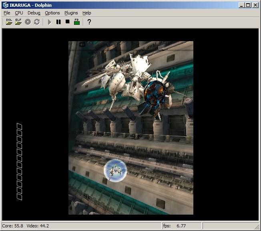Click the fps: 6.77 status readout
This screenshot has width=261, height=231.
tap(175, 226)
